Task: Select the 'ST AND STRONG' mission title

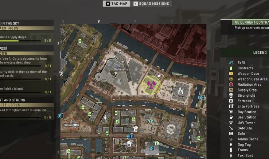Action: coord(12,100)
